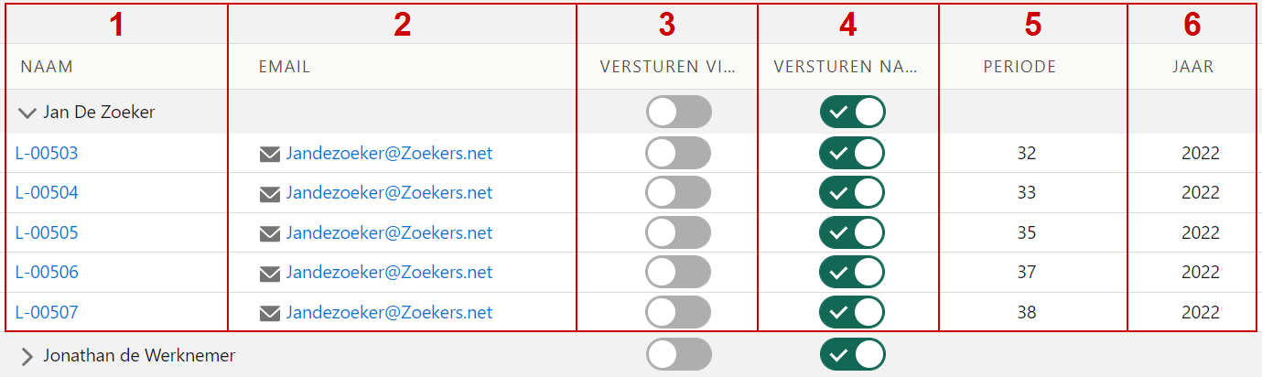Expand the Jonathan de Werknemer group
This screenshot has height=377, width=1262.
(27, 357)
